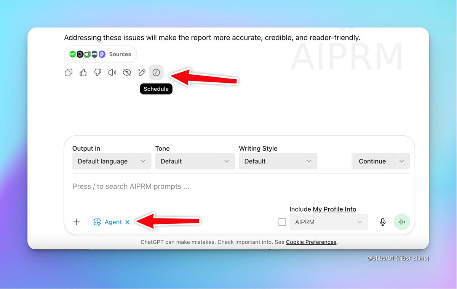Click the crossed-out eye icon
Image resolution: width=457 pixels, height=289 pixels.
click(127, 72)
